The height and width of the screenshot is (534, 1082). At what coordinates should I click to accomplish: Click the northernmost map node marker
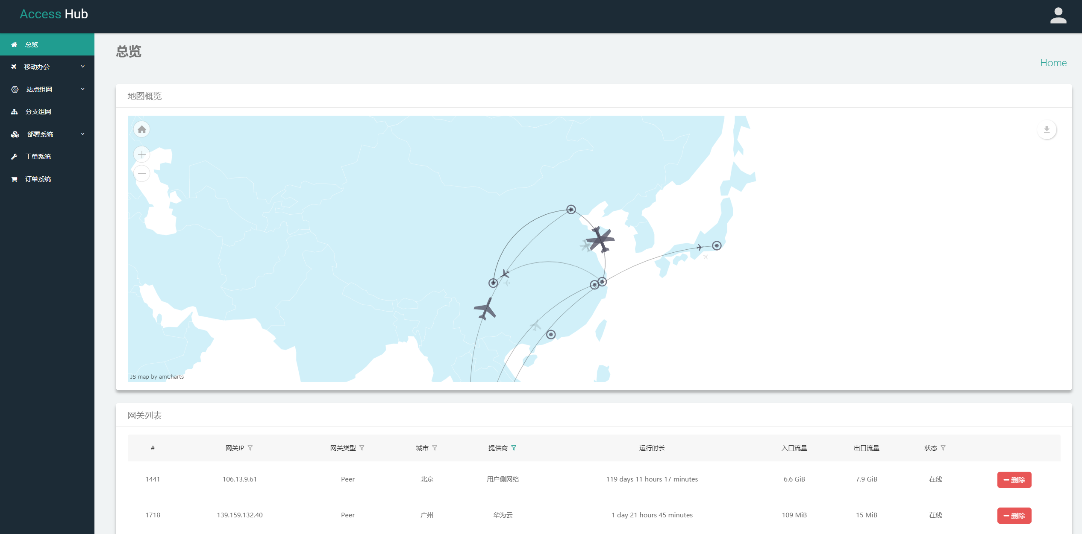tap(571, 210)
